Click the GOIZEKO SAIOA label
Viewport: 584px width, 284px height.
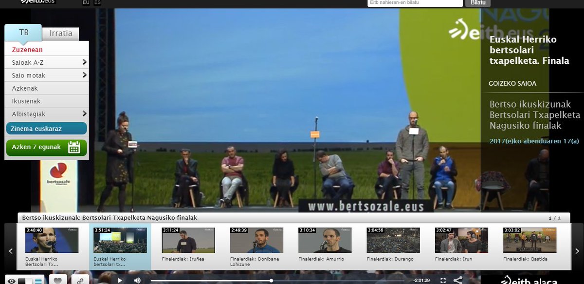[512, 83]
